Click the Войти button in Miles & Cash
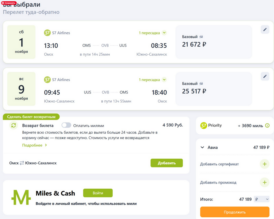Screen dimensions: 274x219 click(x=98, y=193)
